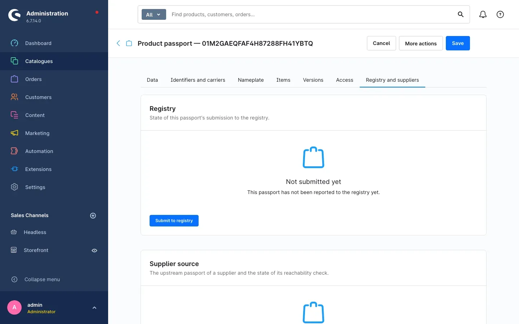Open the Headless sales channel
Viewport: 519px width, 324px height.
pyautogui.click(x=35, y=232)
